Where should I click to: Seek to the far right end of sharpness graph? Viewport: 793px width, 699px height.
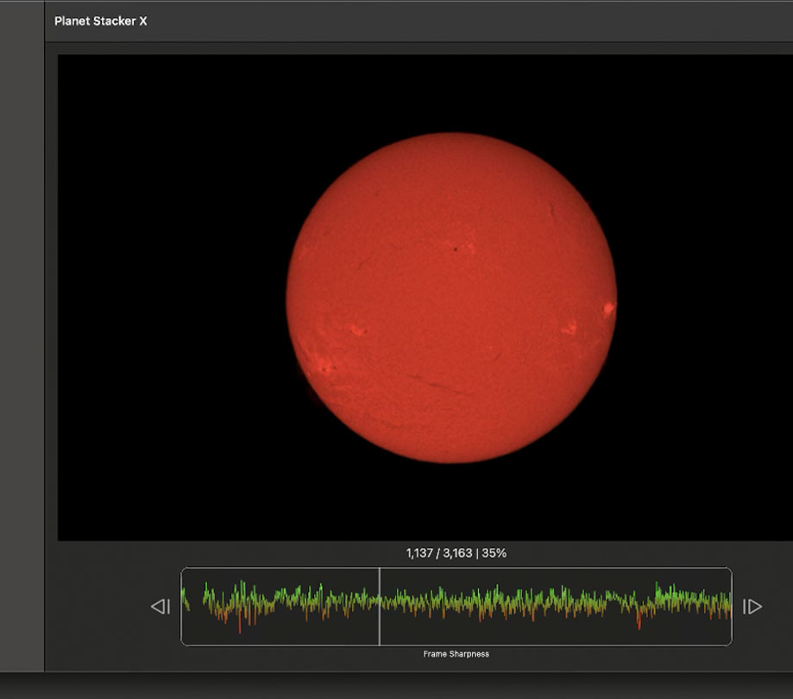(728, 606)
